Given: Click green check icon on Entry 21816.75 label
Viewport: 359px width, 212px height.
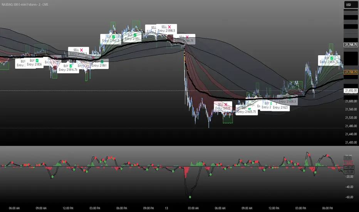Looking at the screenshot, I should [71, 66].
